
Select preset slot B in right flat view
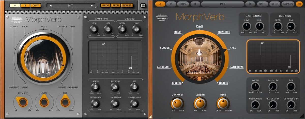171,4
